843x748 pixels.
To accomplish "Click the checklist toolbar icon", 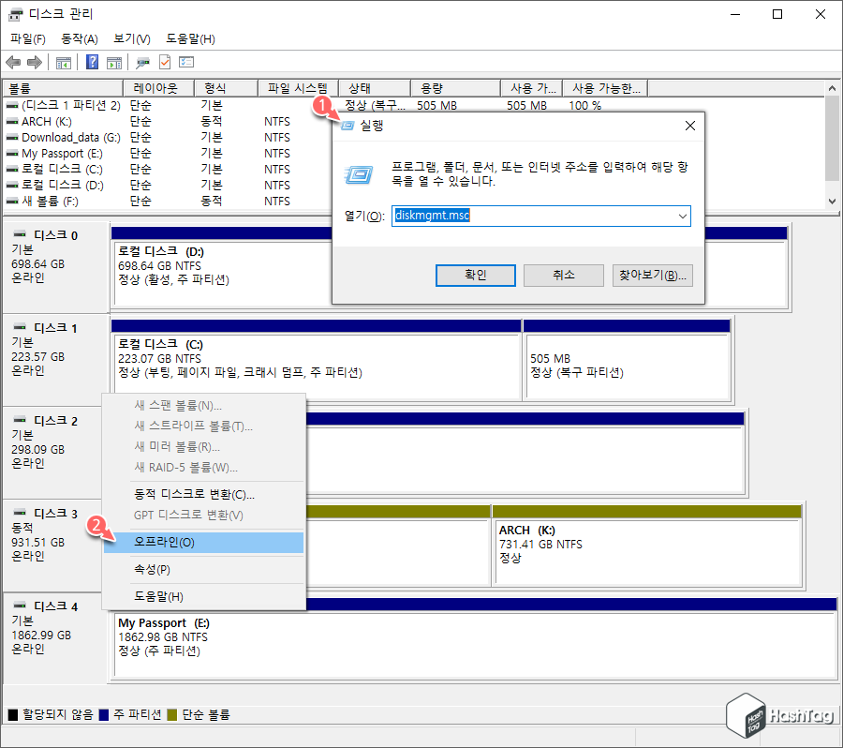I will (188, 62).
